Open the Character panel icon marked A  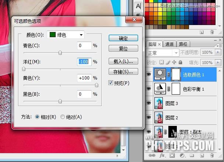point(138,6)
